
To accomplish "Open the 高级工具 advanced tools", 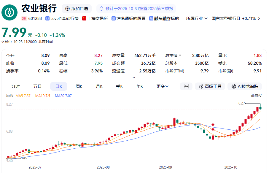I will click(x=210, y=86).
